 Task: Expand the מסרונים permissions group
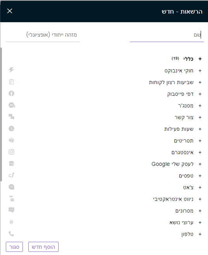[x=200, y=211]
